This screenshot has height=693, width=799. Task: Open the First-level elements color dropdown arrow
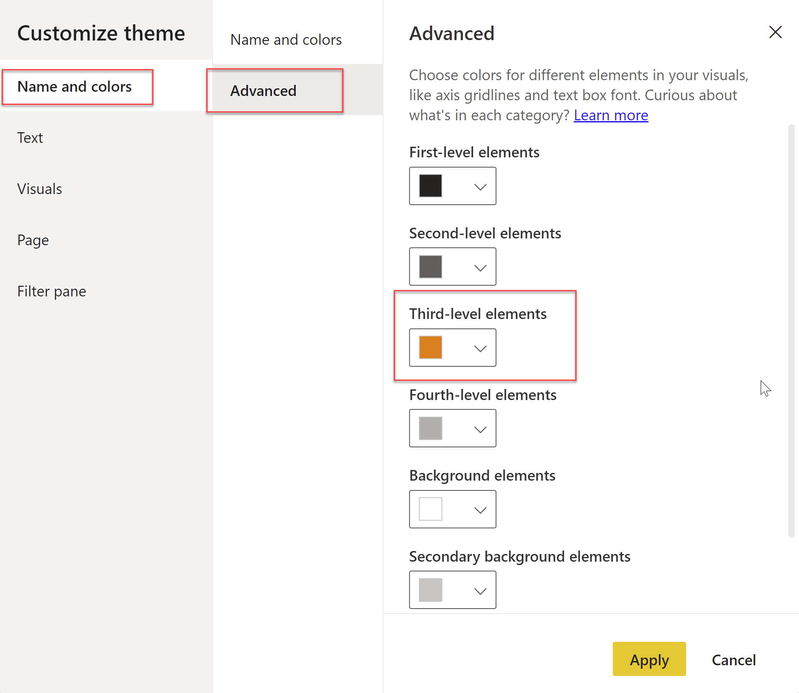click(x=480, y=187)
